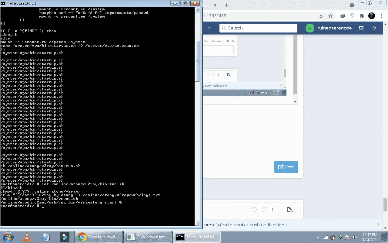The image size is (388, 243).
Task: Launch VLC from the taskbar
Action: tap(27, 237)
